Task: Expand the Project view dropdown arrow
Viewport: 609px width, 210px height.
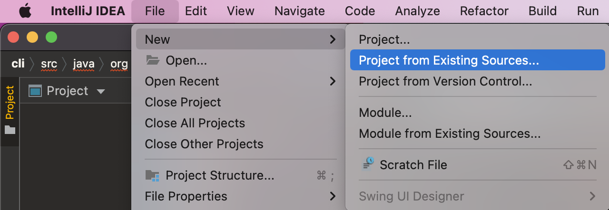Action: coord(100,91)
